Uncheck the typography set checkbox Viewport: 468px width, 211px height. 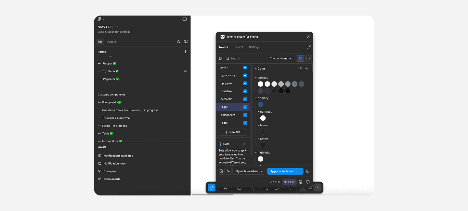pyautogui.click(x=245, y=75)
